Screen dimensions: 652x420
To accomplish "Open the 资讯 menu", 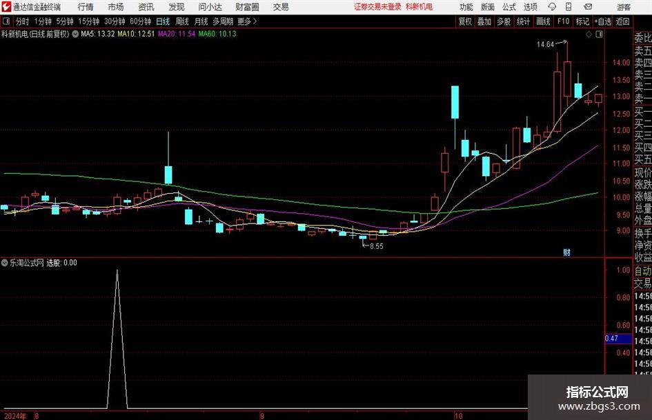I will tap(146, 7).
